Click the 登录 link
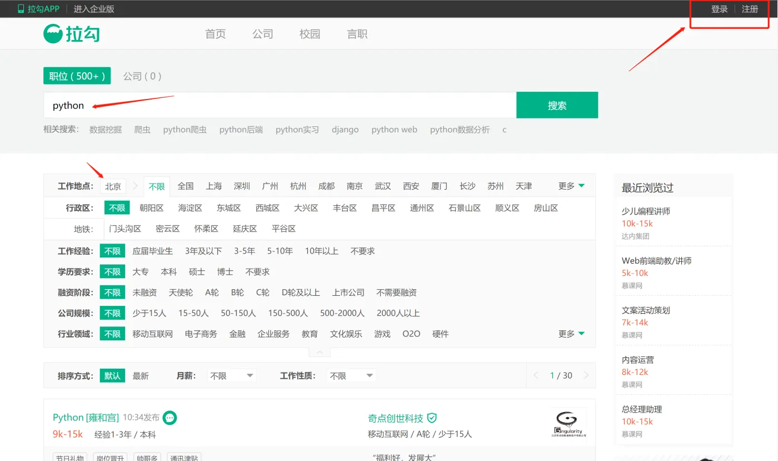The width and height of the screenshot is (778, 461). tap(719, 9)
